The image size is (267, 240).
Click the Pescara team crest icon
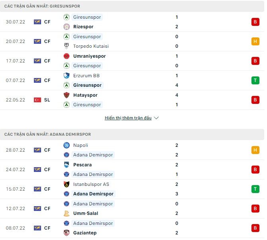[x=67, y=165]
